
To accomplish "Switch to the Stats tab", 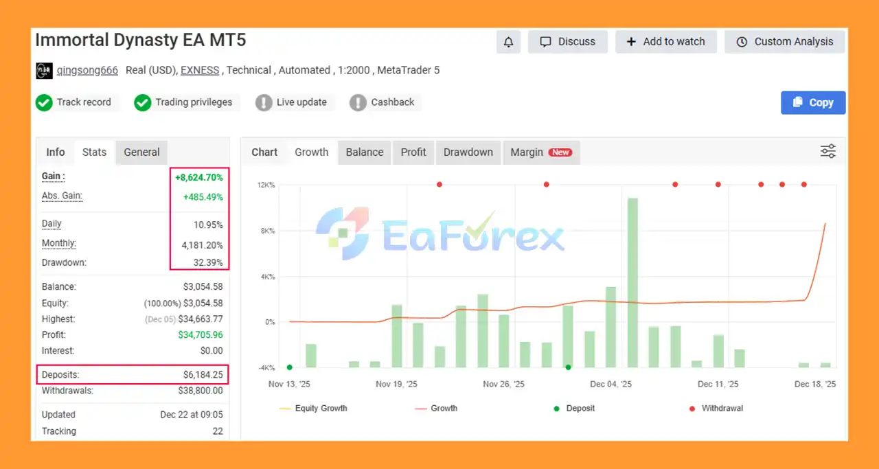I will point(94,152).
